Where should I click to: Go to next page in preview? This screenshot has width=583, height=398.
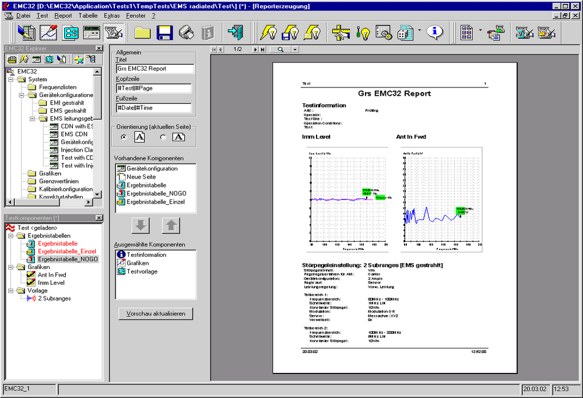click(x=255, y=50)
